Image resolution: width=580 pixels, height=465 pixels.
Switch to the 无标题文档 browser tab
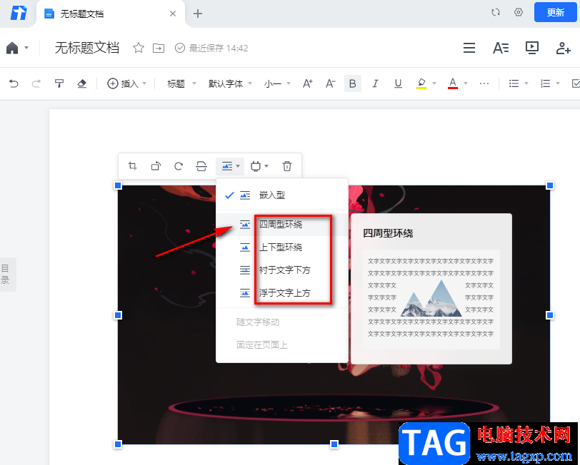pos(111,14)
